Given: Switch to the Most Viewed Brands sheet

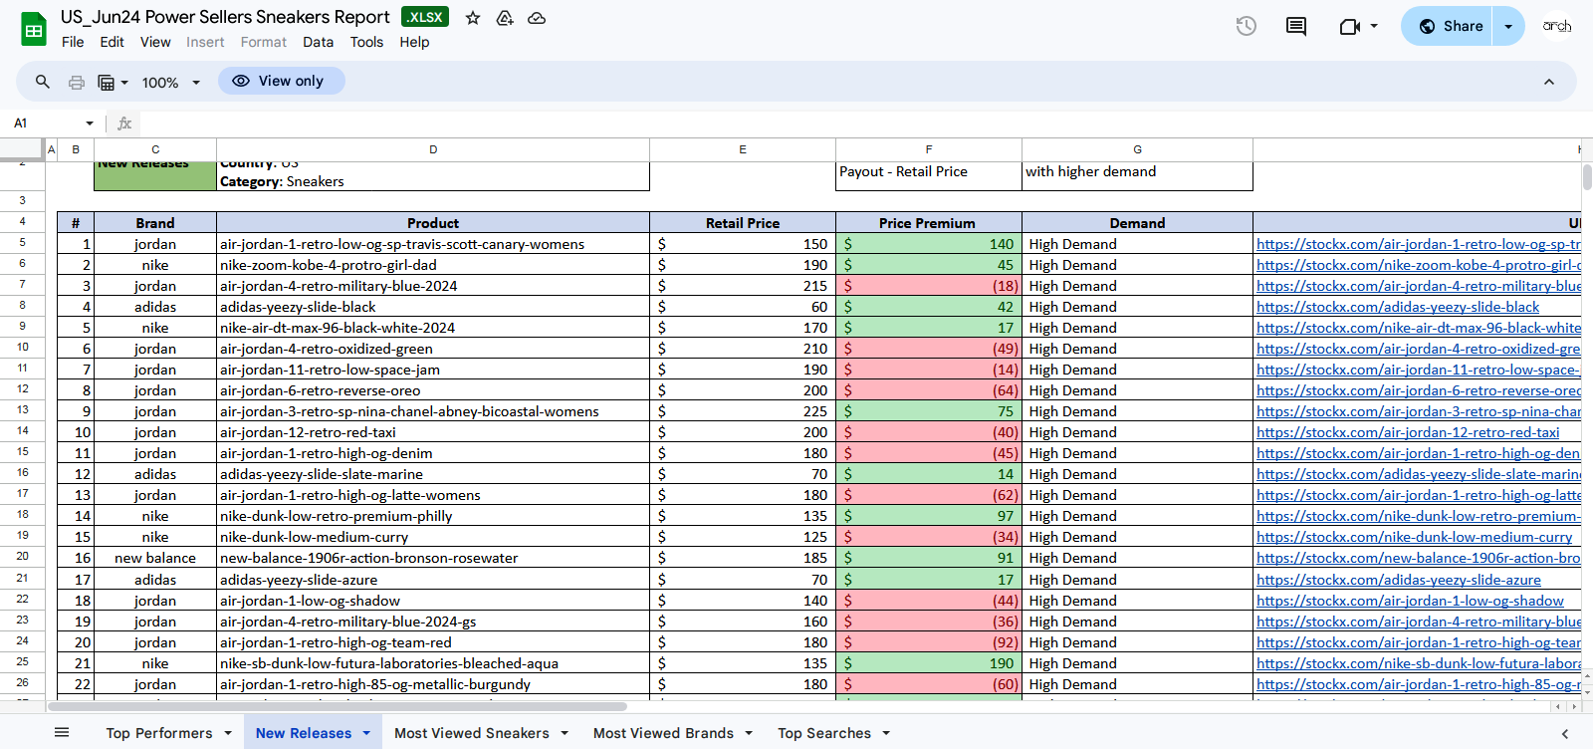Looking at the screenshot, I should (x=663, y=733).
